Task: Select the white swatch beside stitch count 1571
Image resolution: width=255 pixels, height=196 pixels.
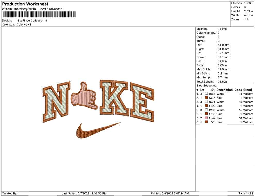Action: (206, 102)
